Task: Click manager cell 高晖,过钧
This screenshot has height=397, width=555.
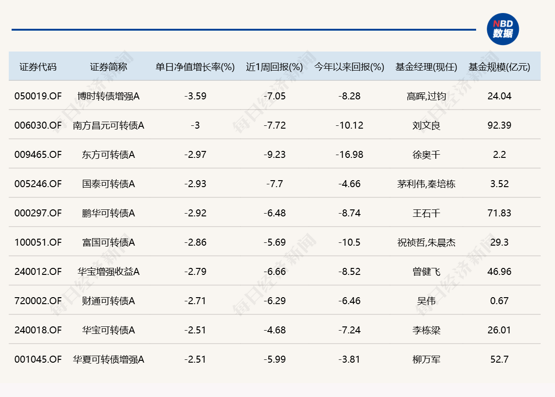Action: (x=426, y=96)
